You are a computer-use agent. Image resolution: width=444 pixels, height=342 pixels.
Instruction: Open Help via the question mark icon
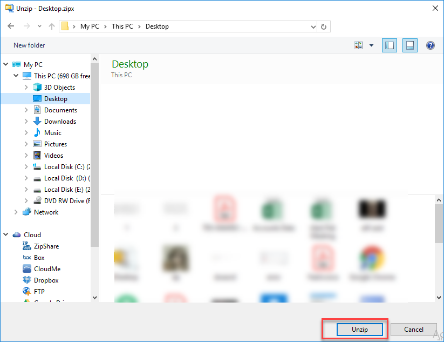pyautogui.click(x=430, y=45)
